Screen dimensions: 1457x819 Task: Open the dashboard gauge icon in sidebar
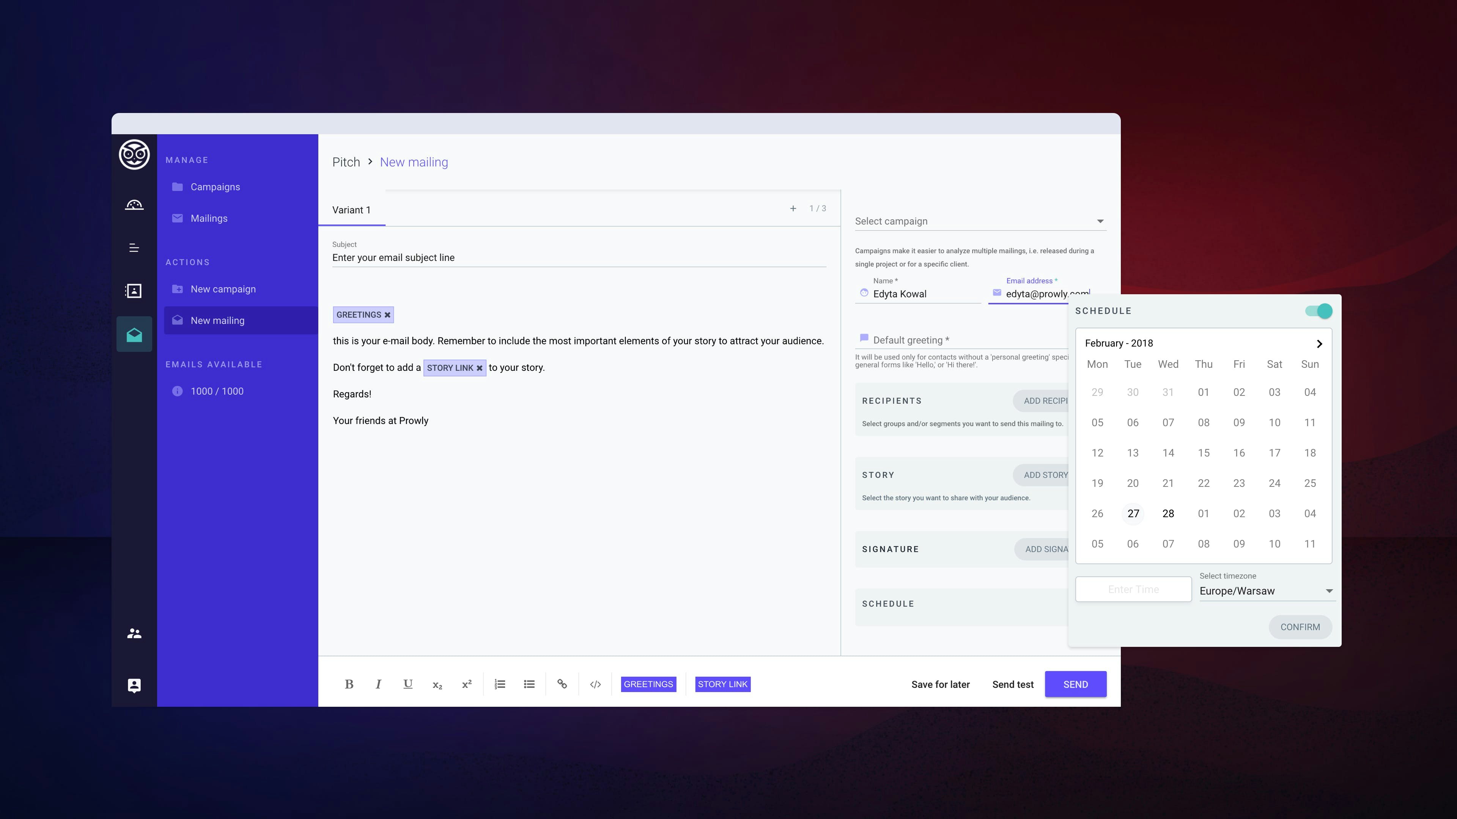[134, 205]
